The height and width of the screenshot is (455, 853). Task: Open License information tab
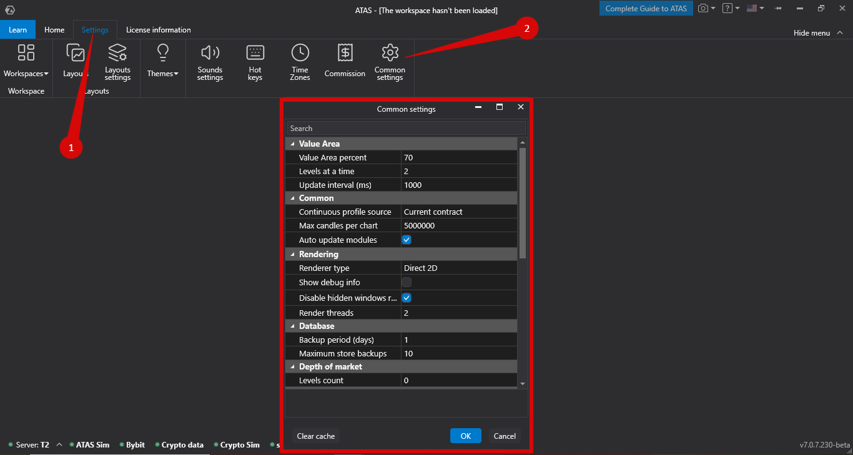(x=159, y=29)
